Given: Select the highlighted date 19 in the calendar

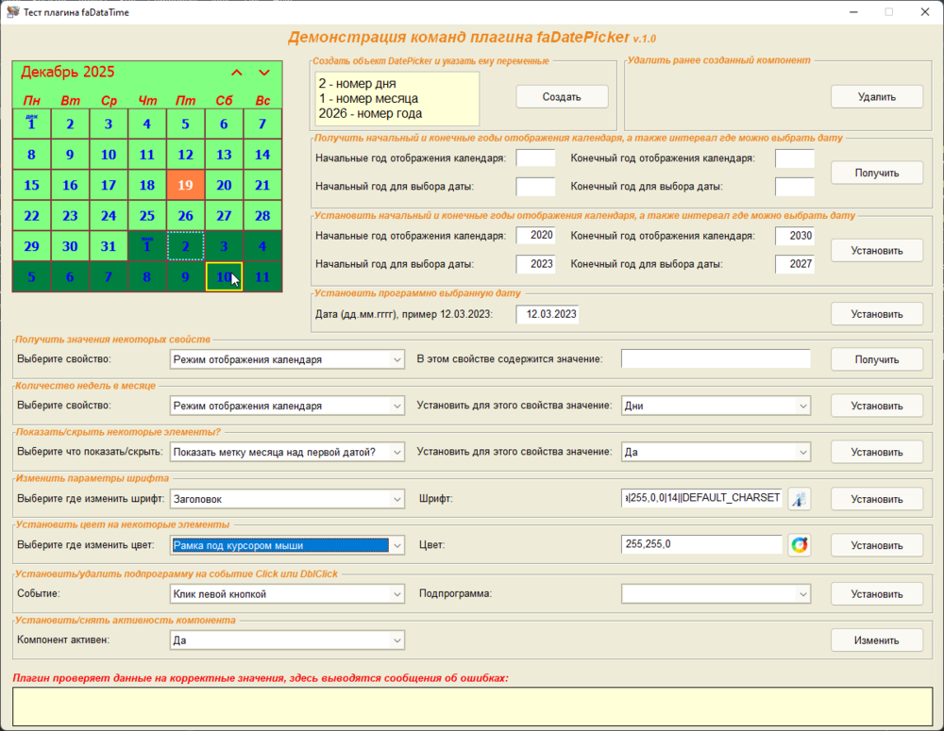Looking at the screenshot, I should (x=185, y=185).
